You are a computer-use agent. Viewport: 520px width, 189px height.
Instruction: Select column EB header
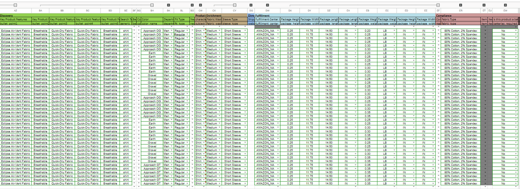pyautogui.click(x=368, y=11)
